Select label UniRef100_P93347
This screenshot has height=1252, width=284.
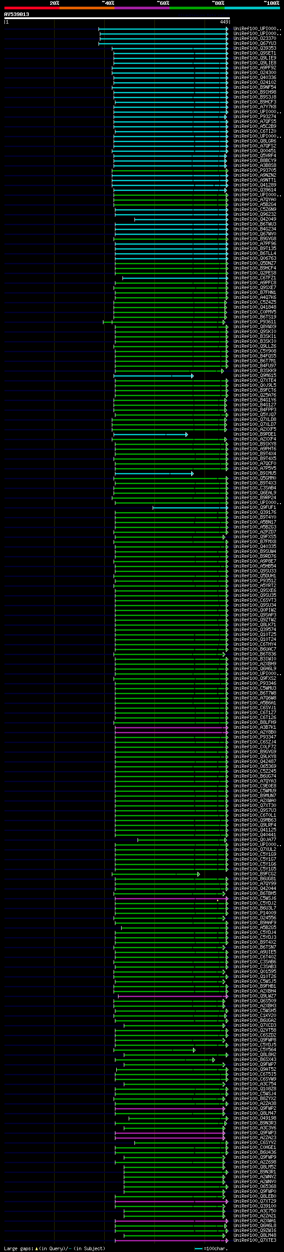pyautogui.click(x=254, y=737)
